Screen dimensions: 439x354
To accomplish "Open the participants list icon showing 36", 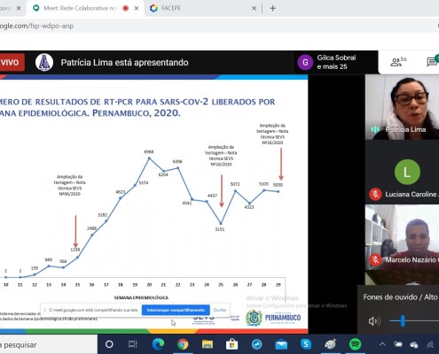I will point(398,62).
